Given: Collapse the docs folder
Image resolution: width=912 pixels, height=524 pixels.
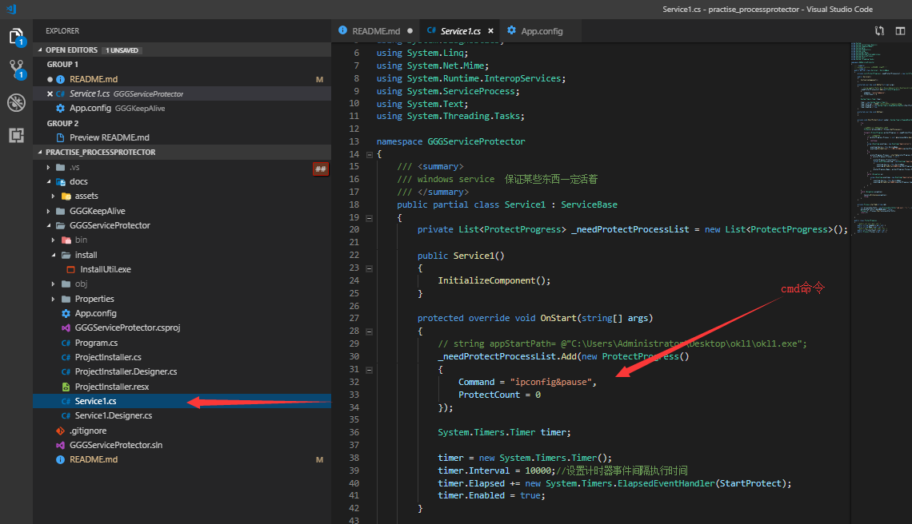Looking at the screenshot, I should 48,182.
